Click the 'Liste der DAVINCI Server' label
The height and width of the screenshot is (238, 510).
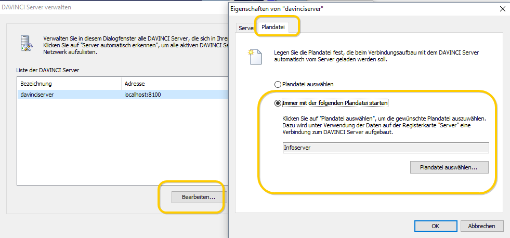pos(47,70)
